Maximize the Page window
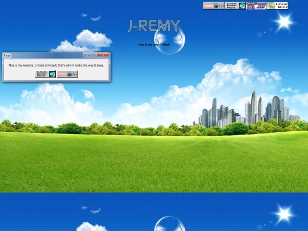Image resolution: width=308 pixels, height=231 pixels. pos(94,55)
